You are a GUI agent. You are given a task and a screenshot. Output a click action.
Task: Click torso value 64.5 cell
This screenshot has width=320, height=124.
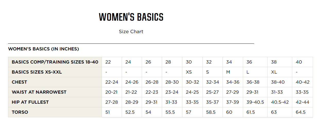coord(303,112)
